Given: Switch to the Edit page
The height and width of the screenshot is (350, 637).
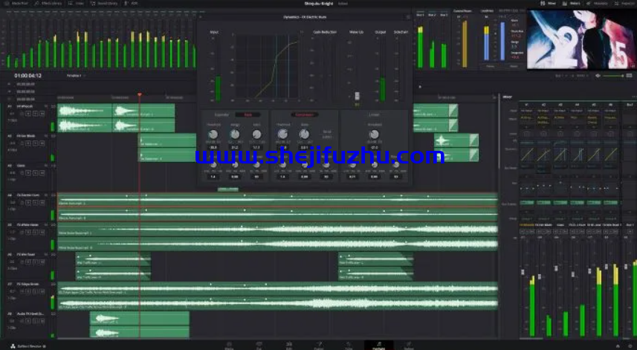Looking at the screenshot, I should (289, 346).
